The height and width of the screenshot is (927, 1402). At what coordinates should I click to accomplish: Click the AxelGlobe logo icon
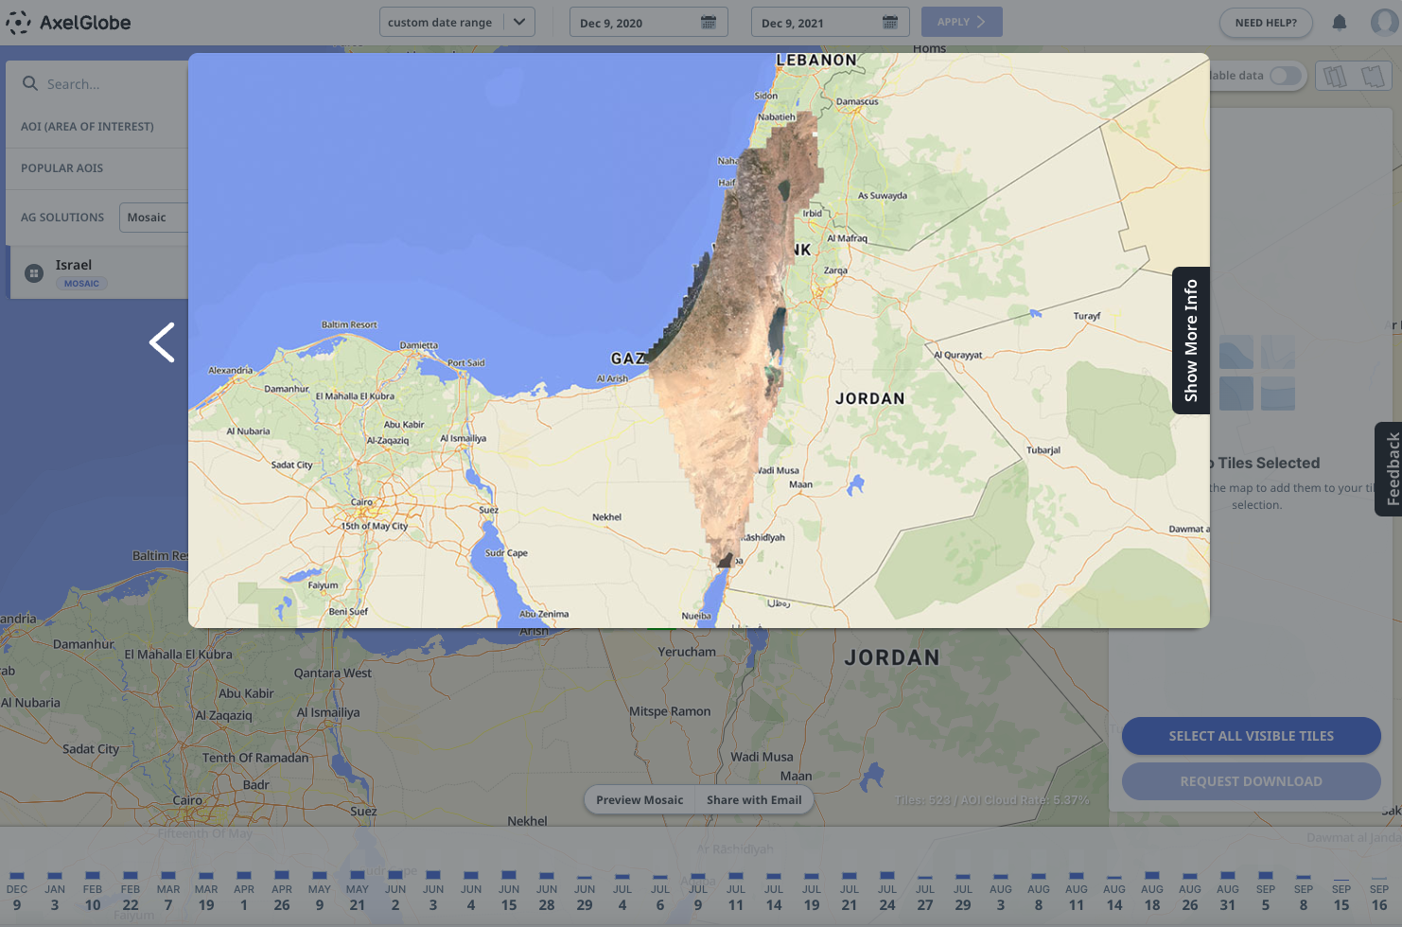(18, 23)
